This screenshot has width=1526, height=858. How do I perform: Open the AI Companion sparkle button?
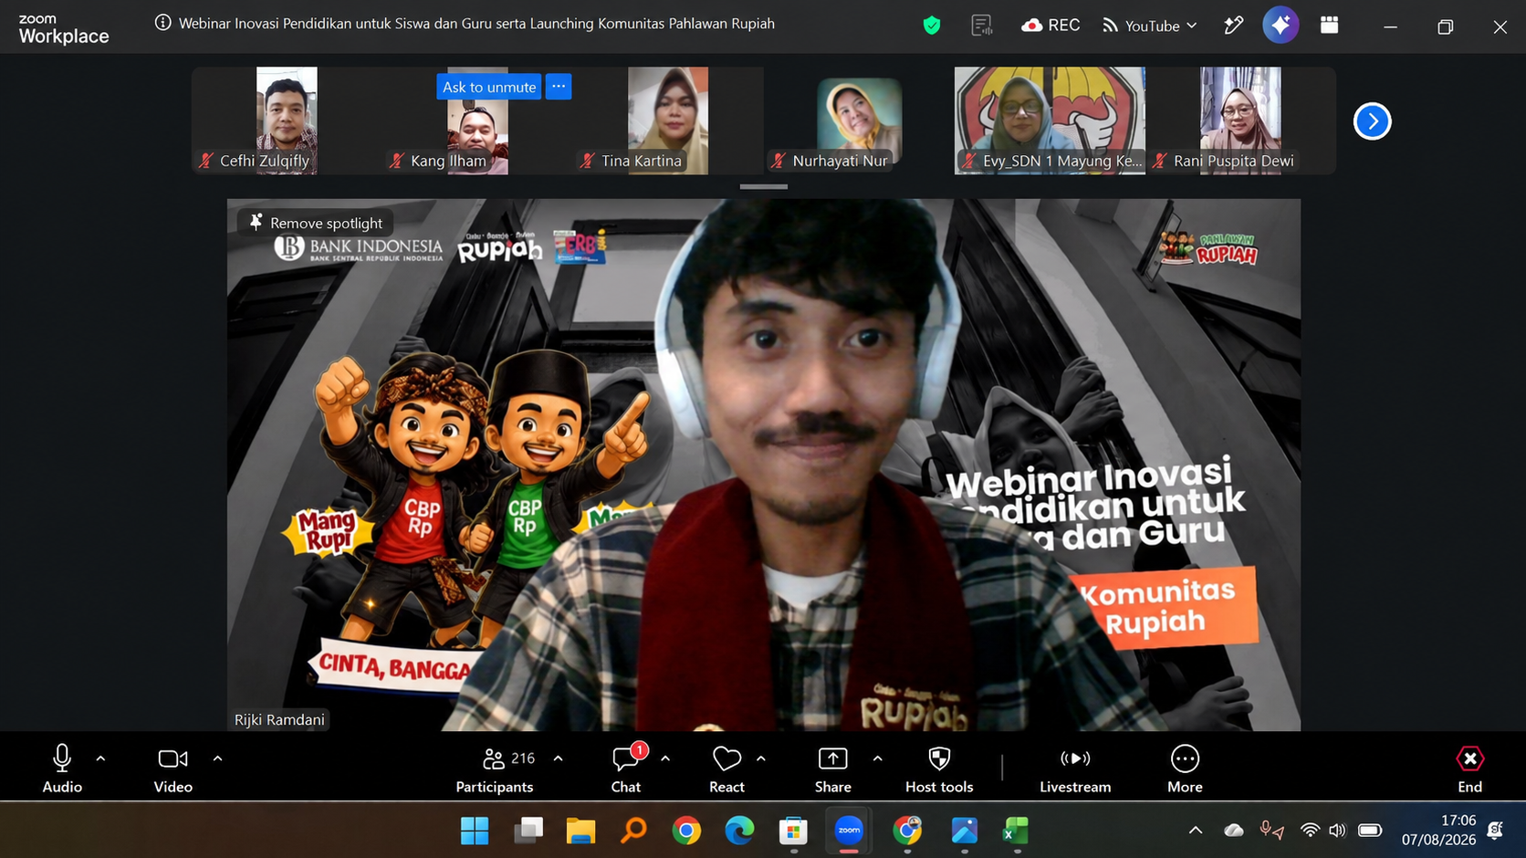point(1280,26)
